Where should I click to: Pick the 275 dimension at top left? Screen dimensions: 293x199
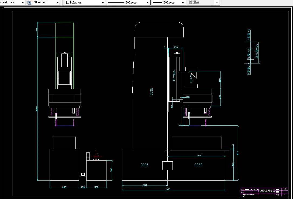(37, 30)
